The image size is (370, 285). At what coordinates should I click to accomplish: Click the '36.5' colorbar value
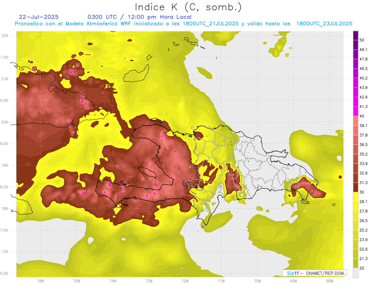point(364,144)
